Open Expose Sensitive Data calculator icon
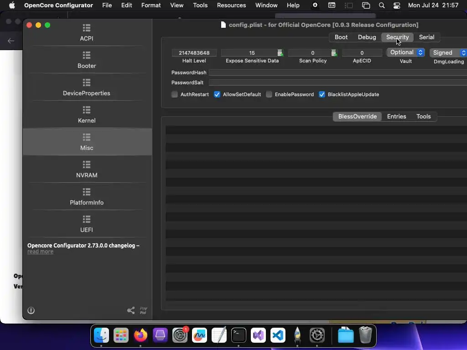 (280, 53)
